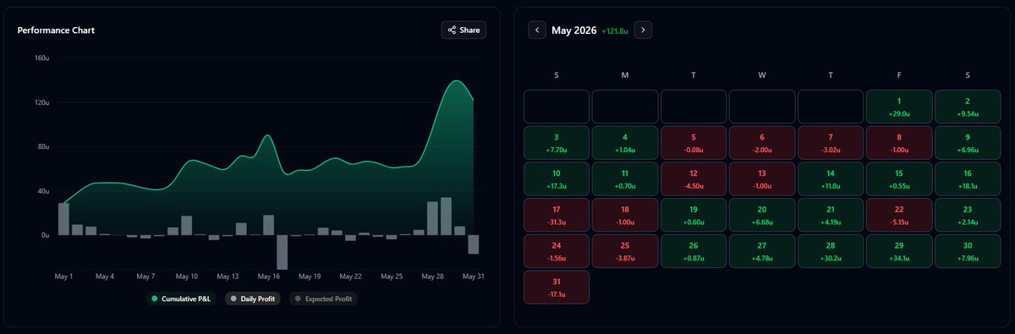The image size is (1015, 334).
Task: Open calendar day 30 with +7.96u
Action: click(968, 251)
